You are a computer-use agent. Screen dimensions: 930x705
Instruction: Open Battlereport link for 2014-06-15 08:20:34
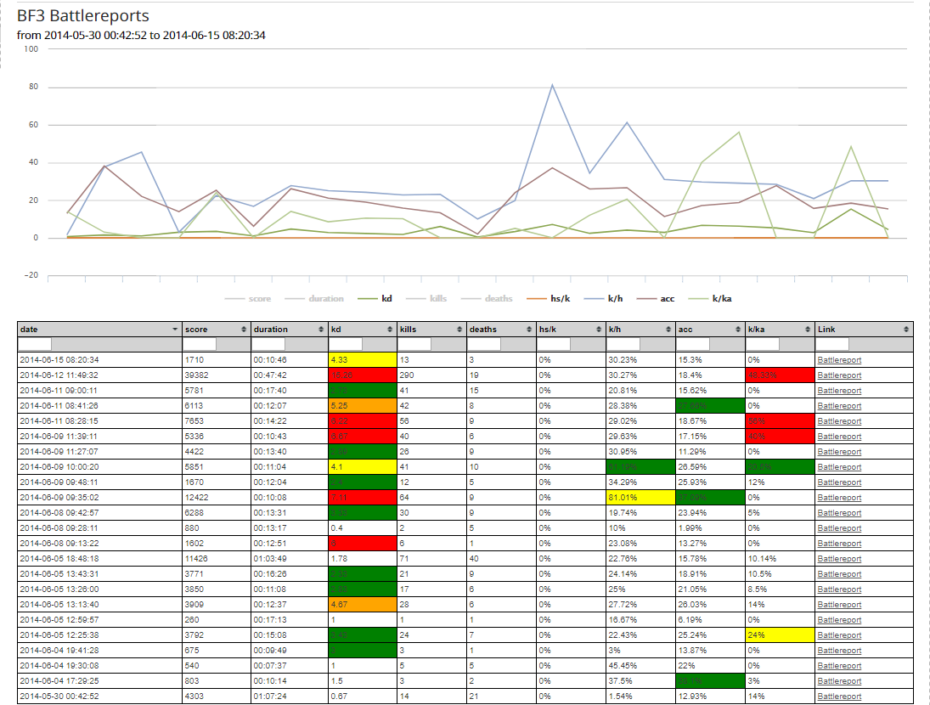tap(839, 360)
